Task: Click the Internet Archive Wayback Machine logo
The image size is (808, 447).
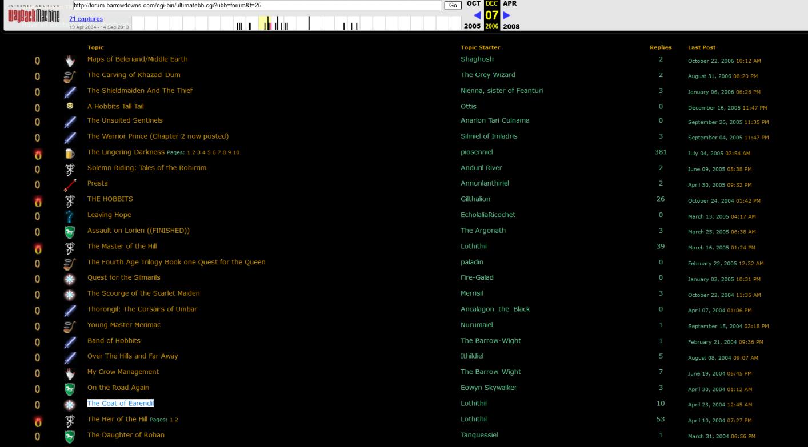Action: 34,16
